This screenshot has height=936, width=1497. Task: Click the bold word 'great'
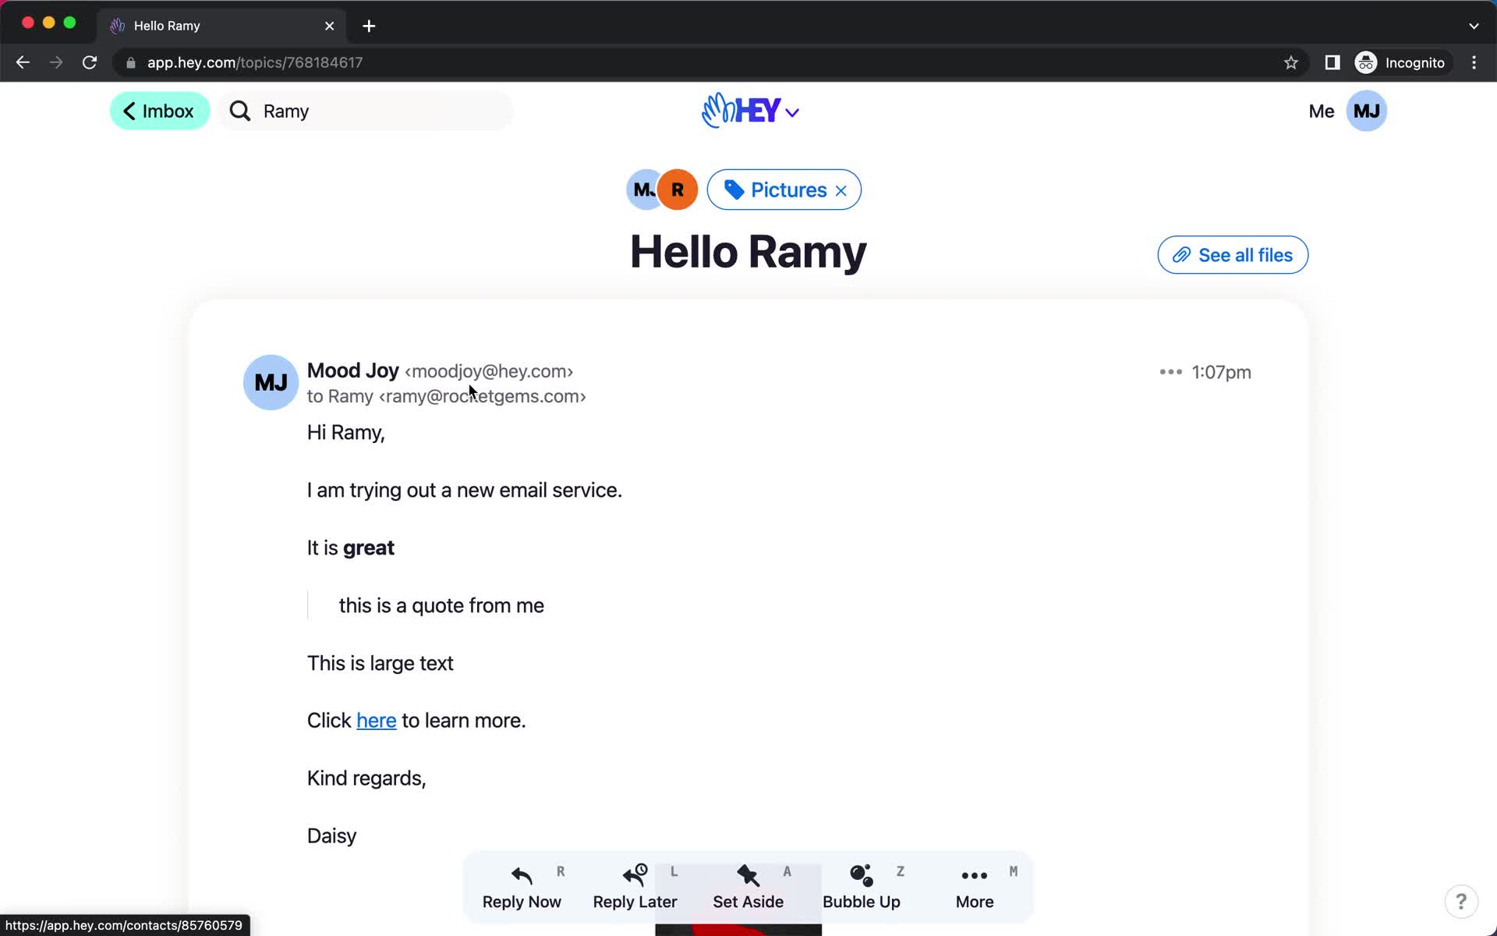click(369, 548)
